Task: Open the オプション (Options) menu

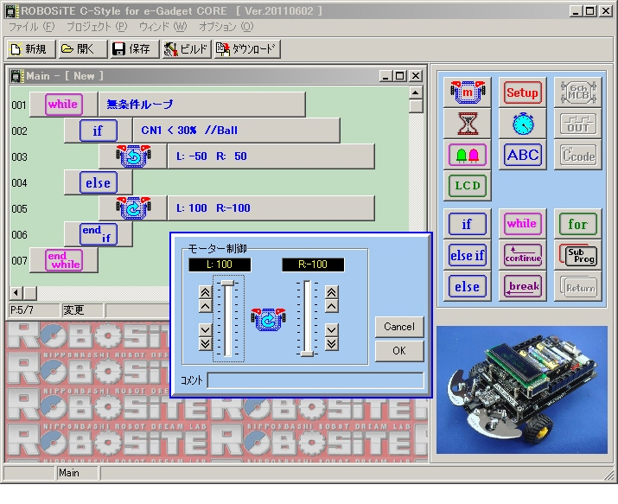Action: pyautogui.click(x=226, y=28)
